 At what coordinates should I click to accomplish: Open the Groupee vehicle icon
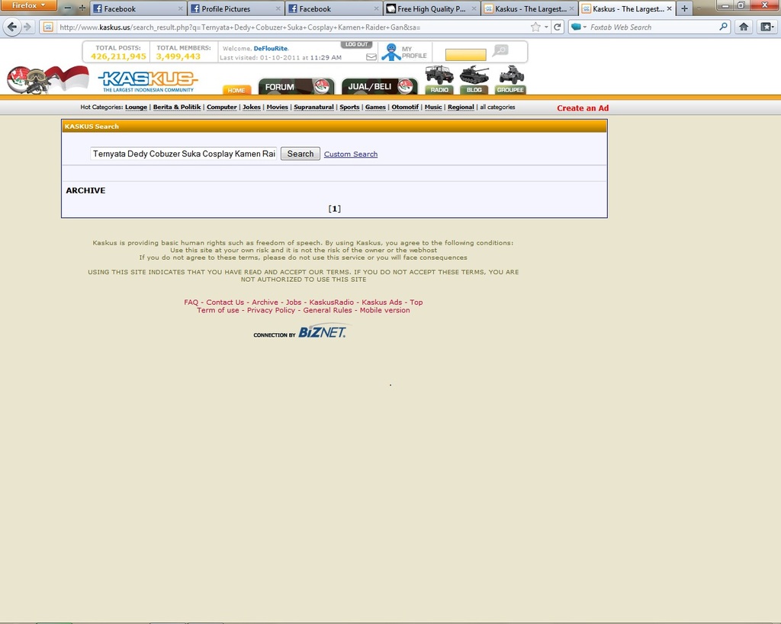click(510, 75)
